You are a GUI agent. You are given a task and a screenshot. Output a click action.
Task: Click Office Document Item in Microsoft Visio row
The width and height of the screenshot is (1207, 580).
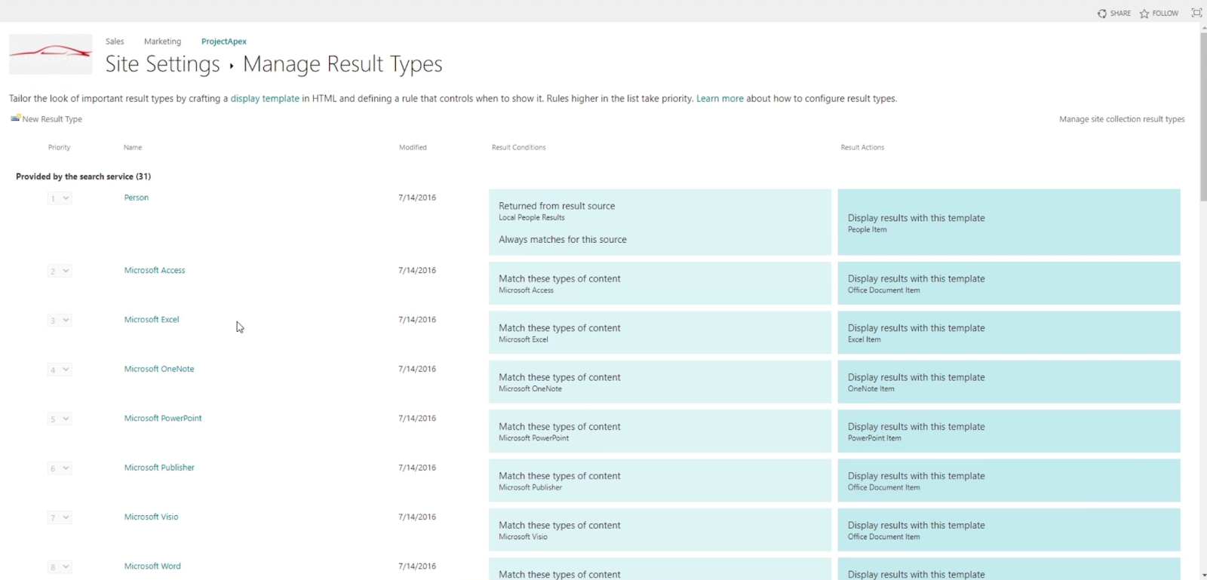click(884, 537)
